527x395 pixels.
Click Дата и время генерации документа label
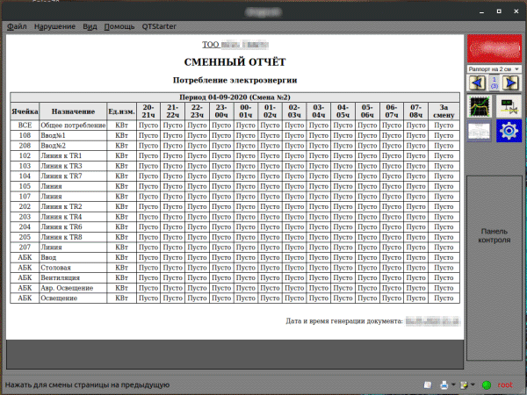[x=344, y=321]
